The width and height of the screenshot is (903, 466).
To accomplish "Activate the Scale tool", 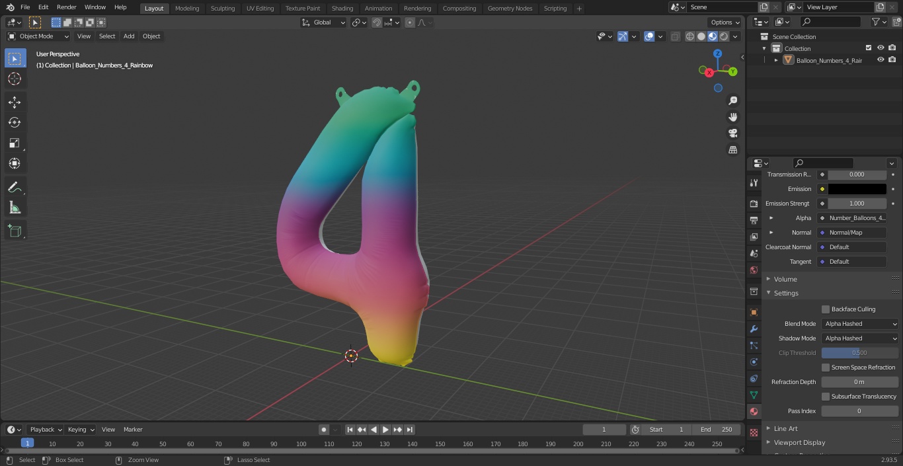I will (15, 143).
